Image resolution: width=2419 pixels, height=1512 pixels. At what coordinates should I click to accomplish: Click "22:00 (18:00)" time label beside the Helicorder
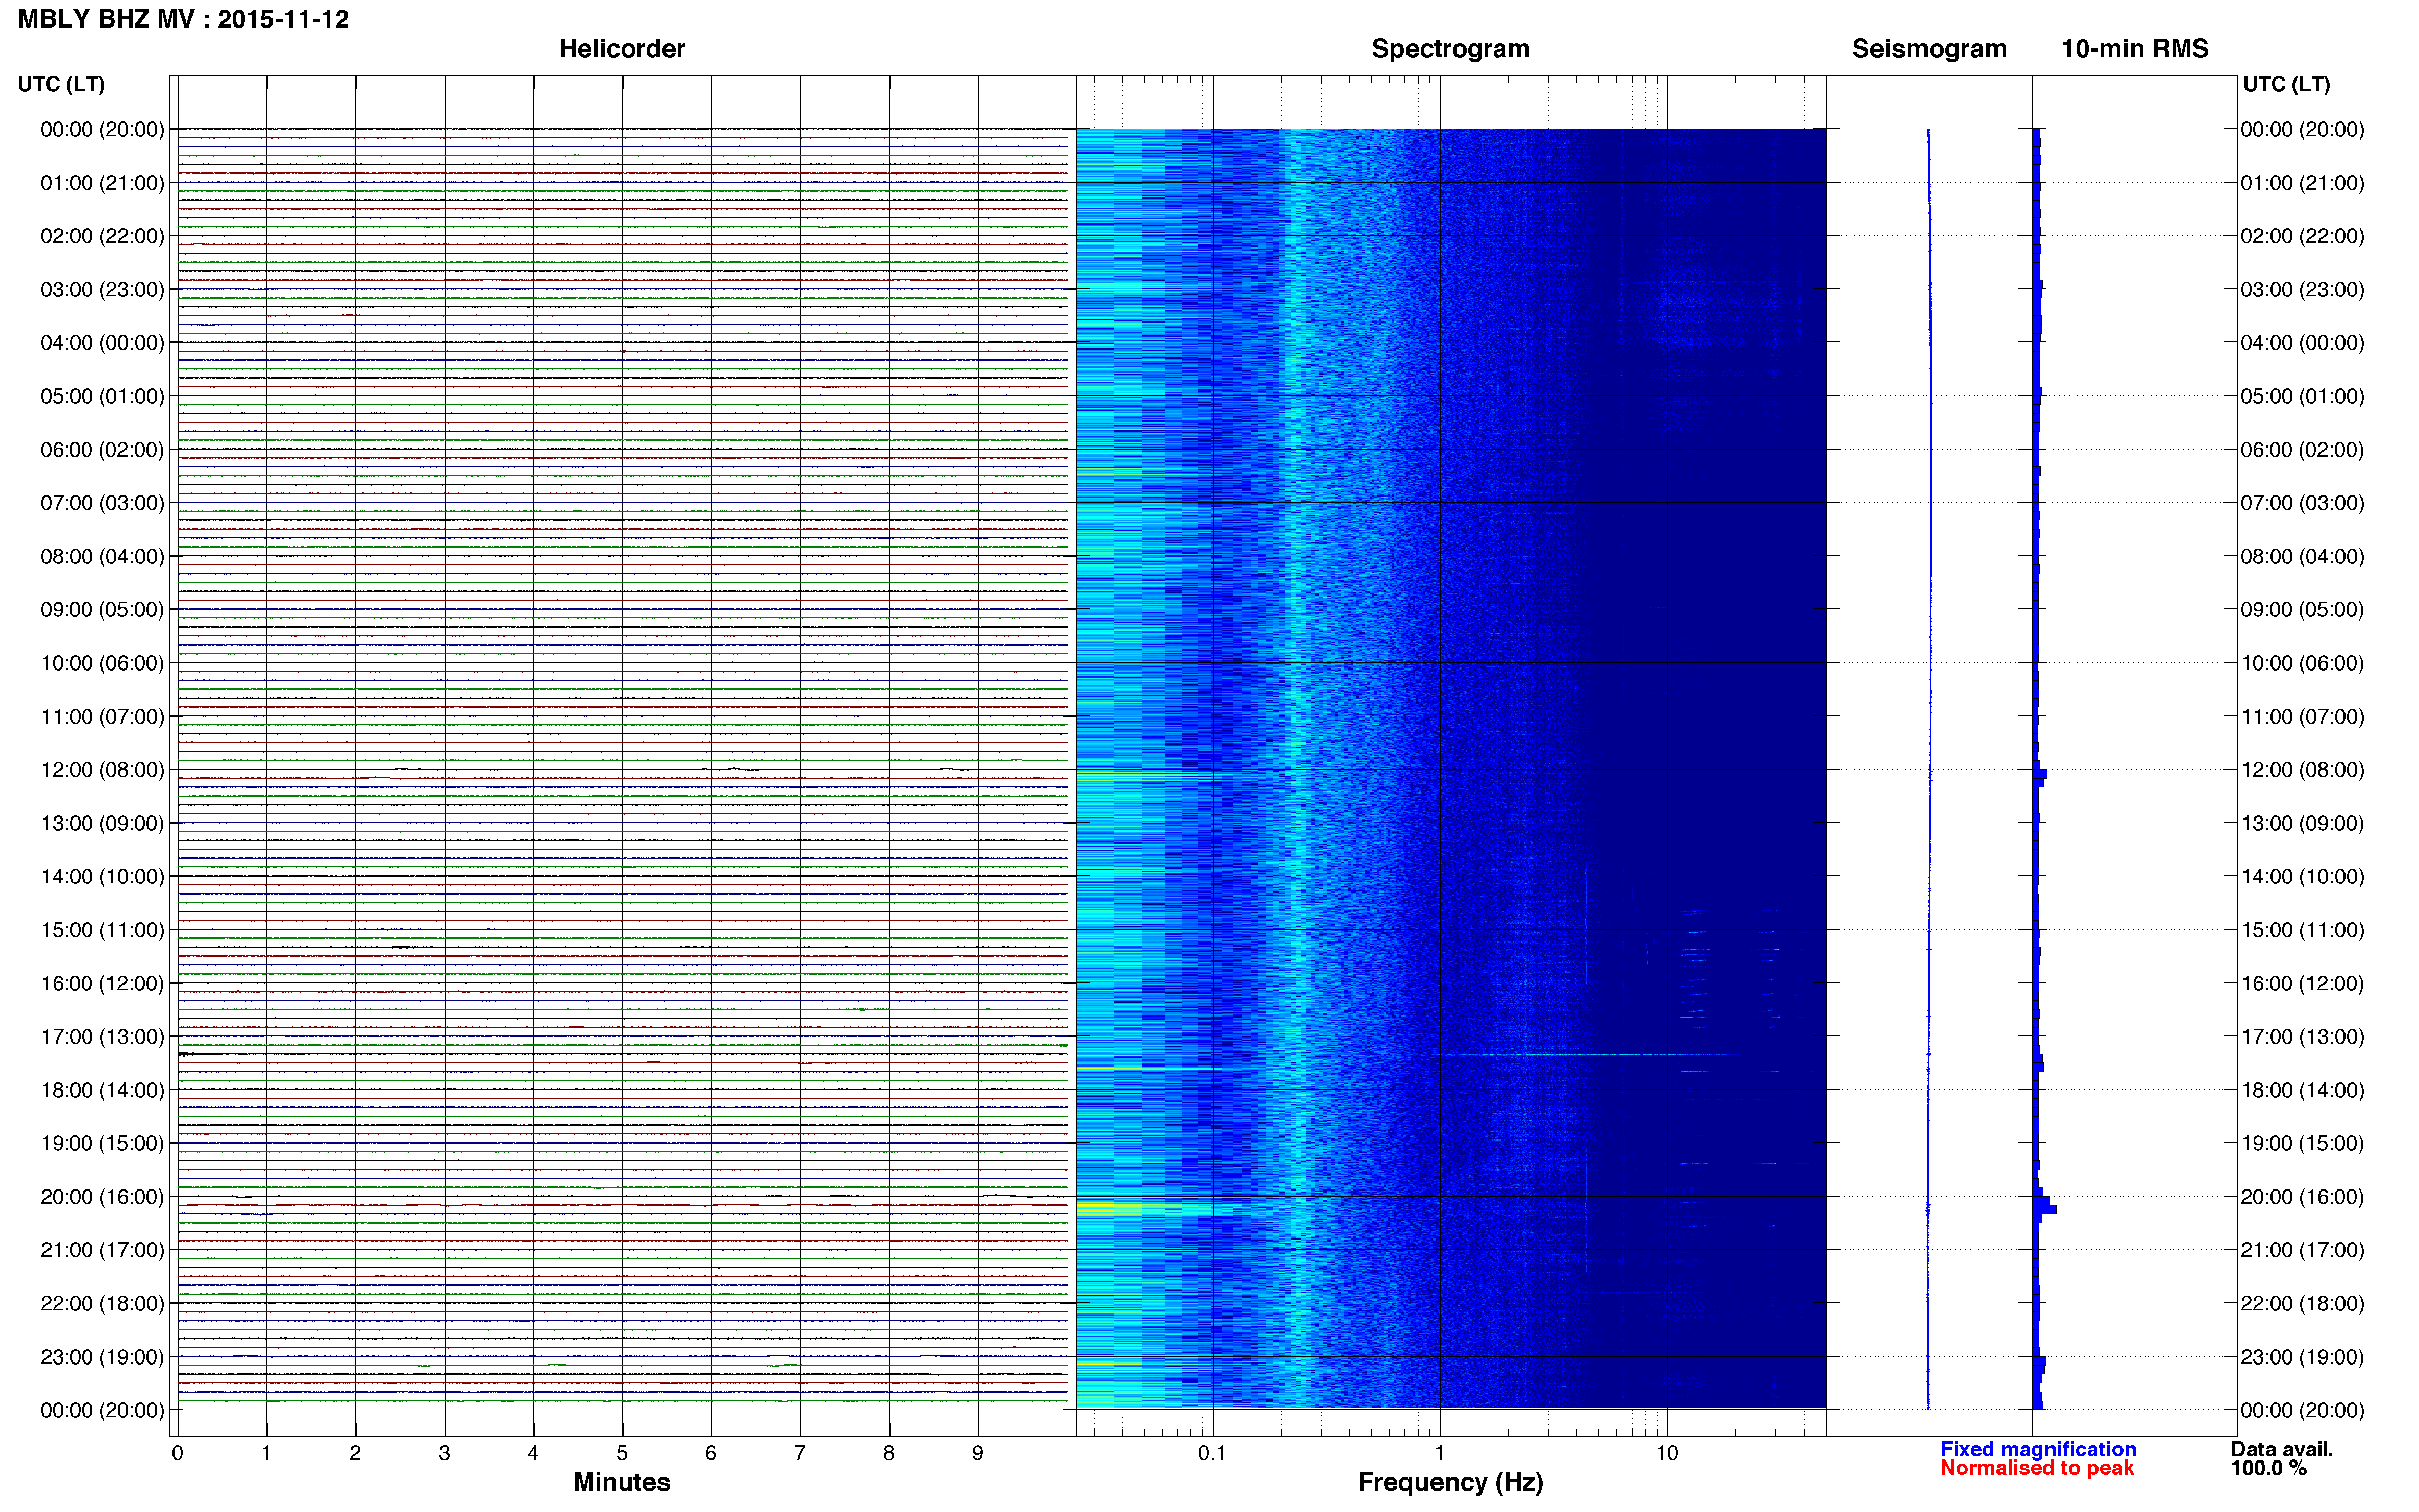[x=102, y=1303]
